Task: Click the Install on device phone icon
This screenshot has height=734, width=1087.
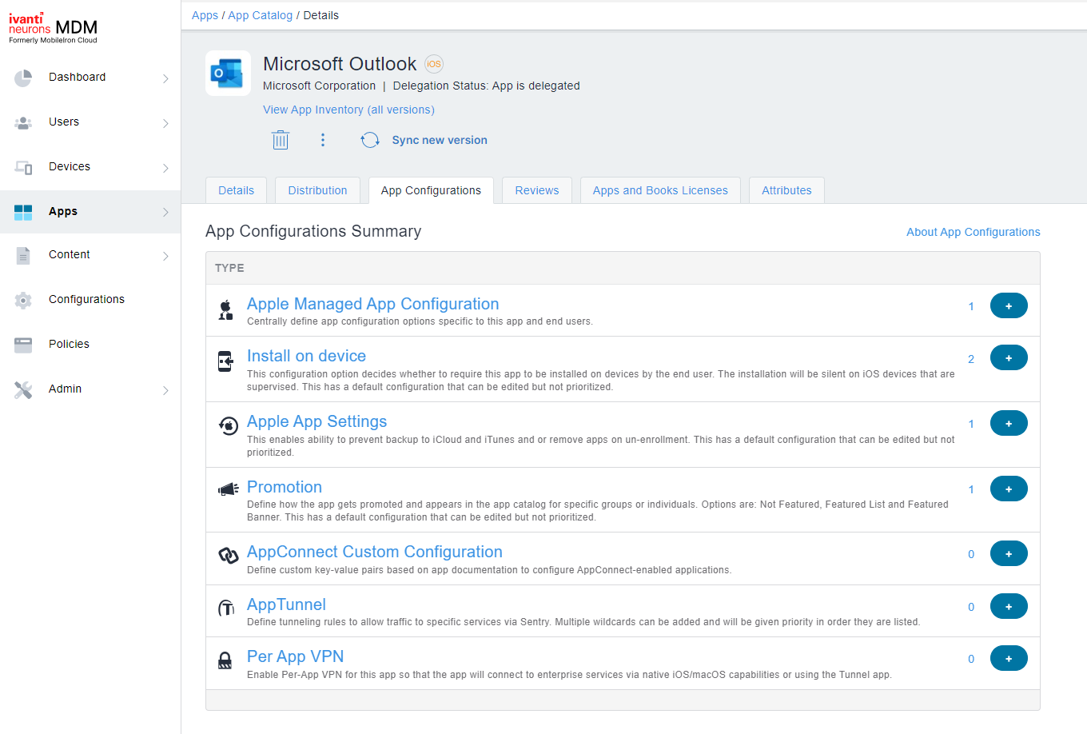Action: click(x=227, y=361)
